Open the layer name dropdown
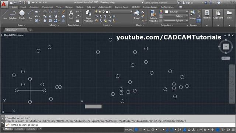The image size is (236, 133). (131, 12)
